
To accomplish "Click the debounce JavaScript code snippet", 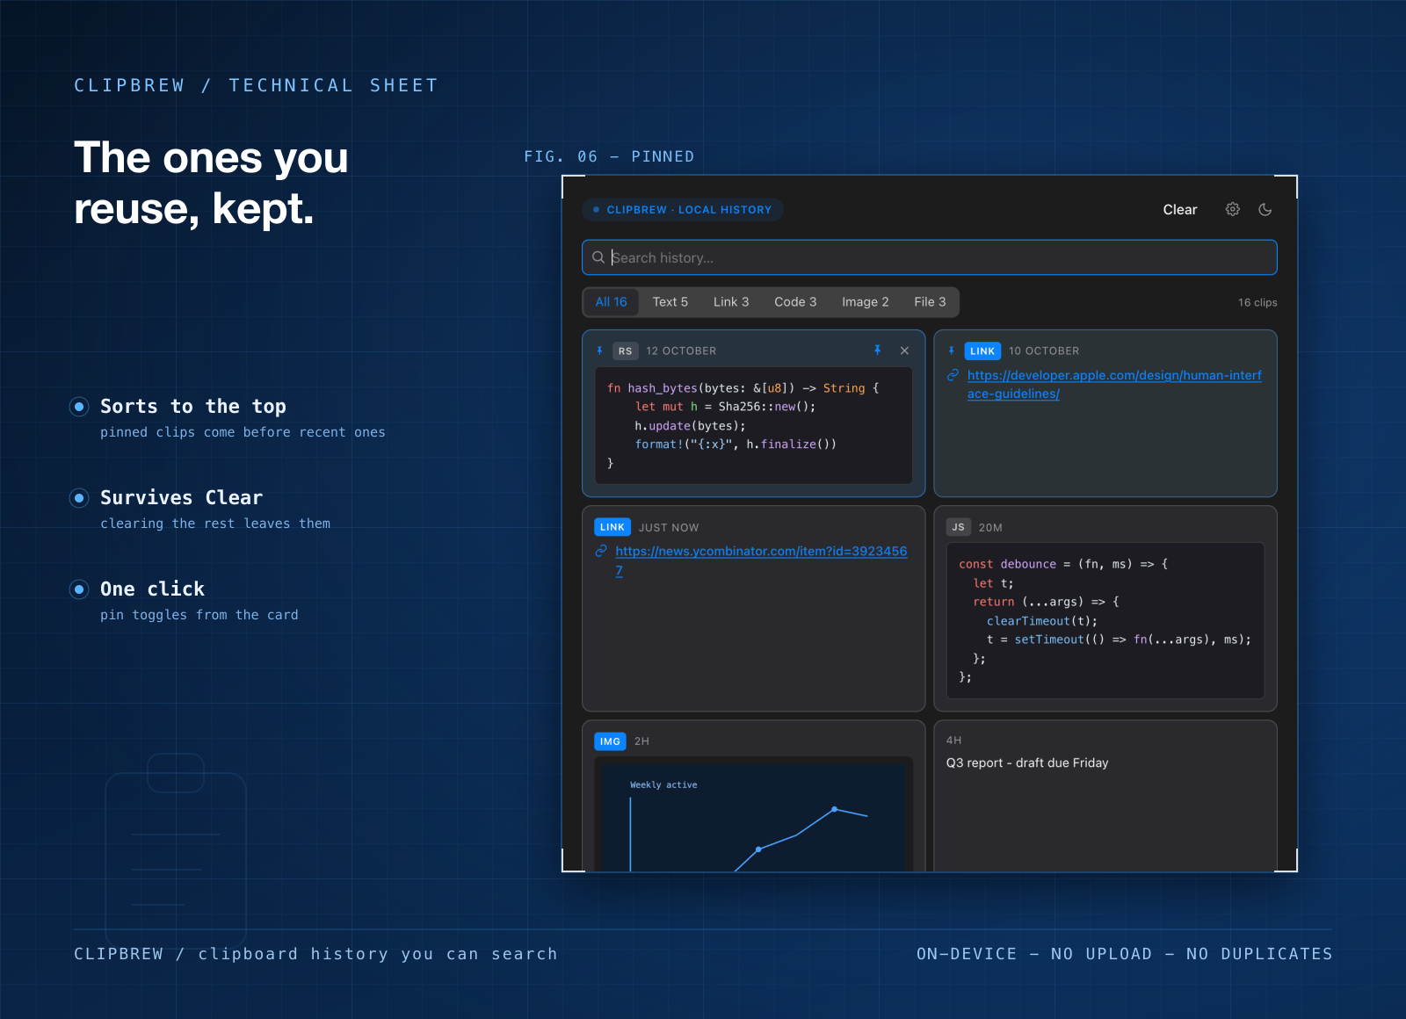I will tap(1105, 620).
